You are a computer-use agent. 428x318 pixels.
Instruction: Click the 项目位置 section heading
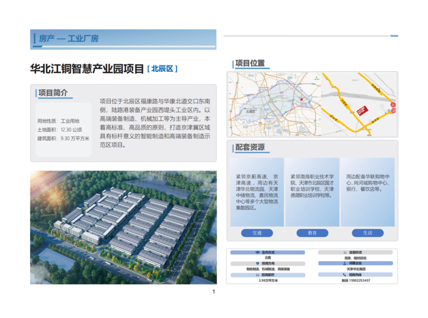(x=250, y=63)
